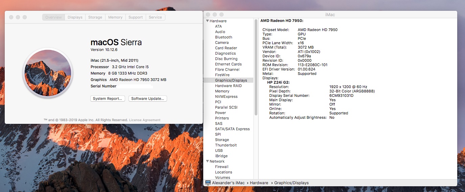Select Audio in the sidebar
This screenshot has width=465, height=192.
pos(220,32)
